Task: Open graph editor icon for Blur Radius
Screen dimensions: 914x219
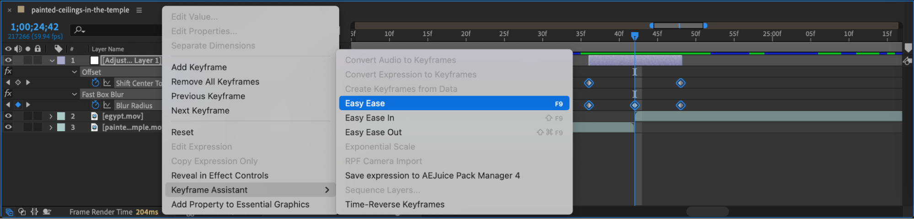Action: (x=107, y=105)
